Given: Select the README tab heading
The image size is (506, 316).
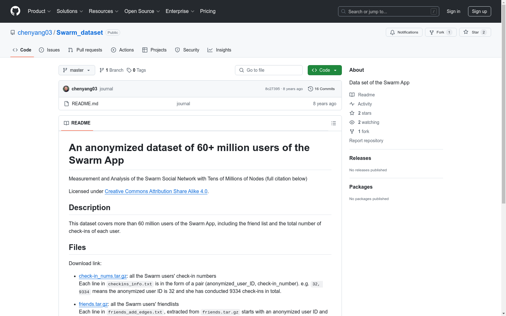Looking at the screenshot, I should click(77, 123).
